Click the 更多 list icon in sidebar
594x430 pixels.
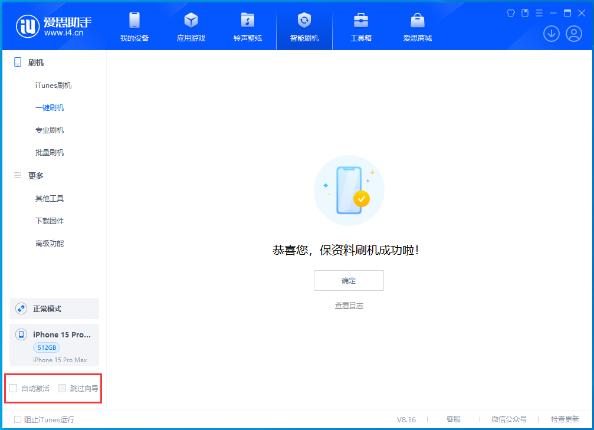pos(18,175)
